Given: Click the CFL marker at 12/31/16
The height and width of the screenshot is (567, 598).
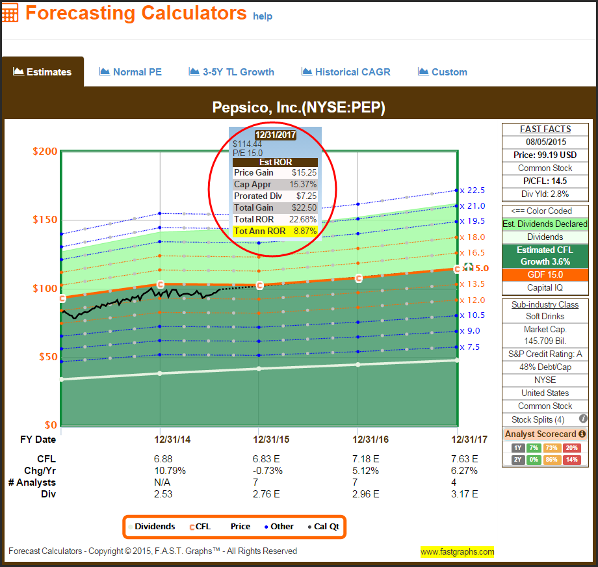Looking at the screenshot, I should tap(359, 278).
